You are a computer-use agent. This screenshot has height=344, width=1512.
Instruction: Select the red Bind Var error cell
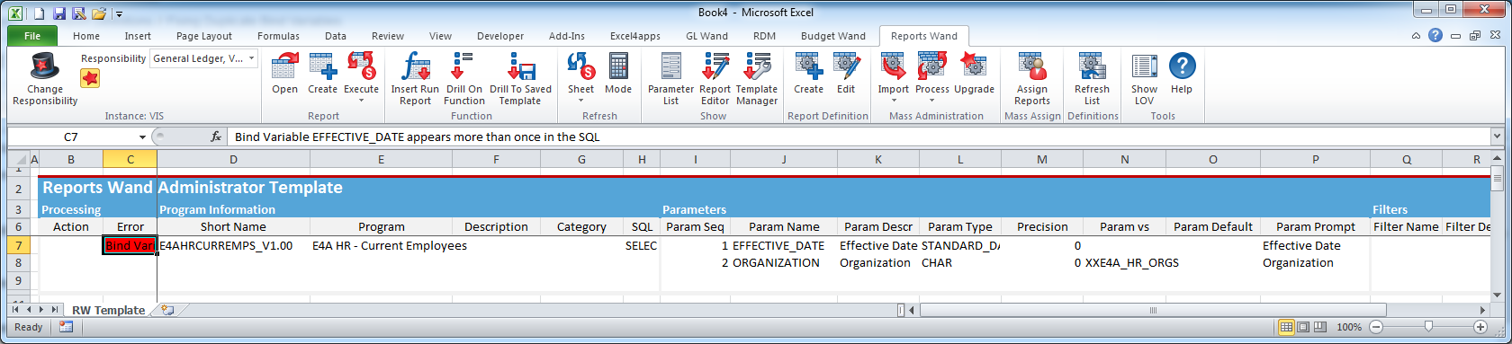pos(130,245)
